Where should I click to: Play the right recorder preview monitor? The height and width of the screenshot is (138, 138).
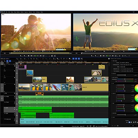pos(108,56)
